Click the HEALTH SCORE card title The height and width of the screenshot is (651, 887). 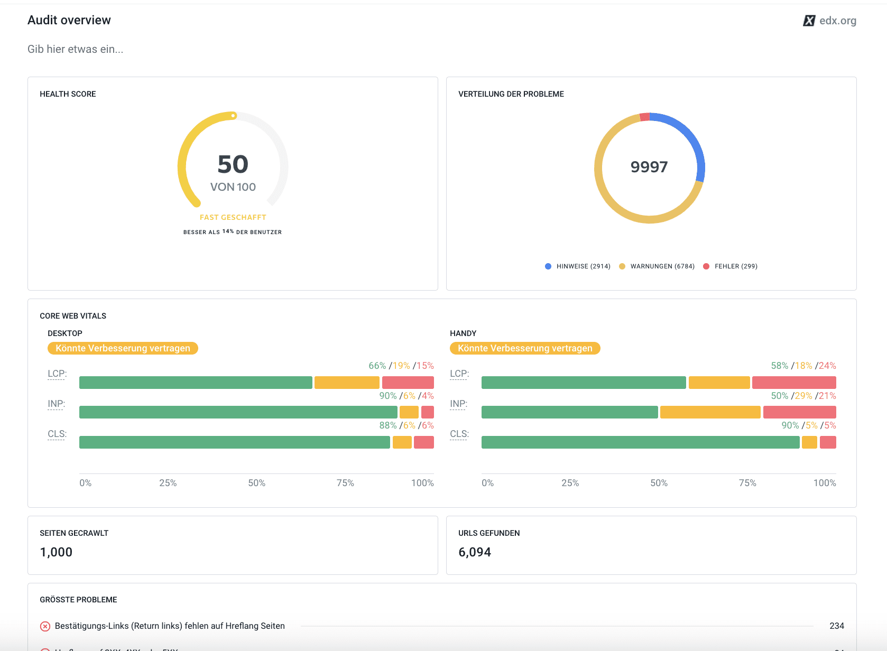point(68,94)
